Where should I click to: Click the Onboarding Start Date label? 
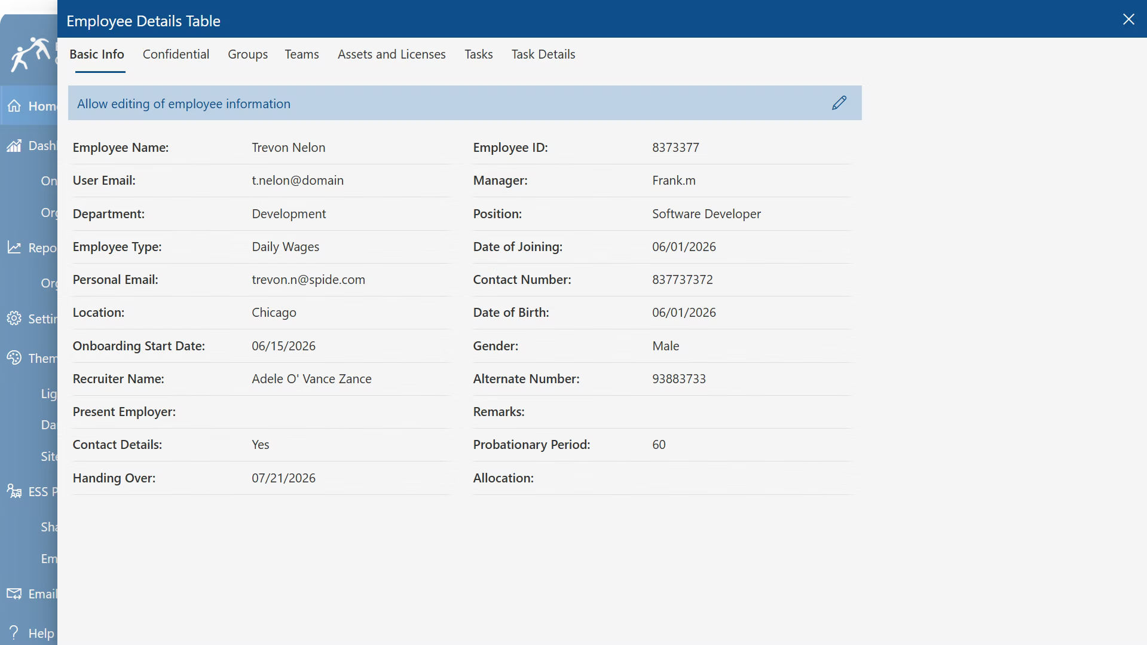(x=139, y=346)
